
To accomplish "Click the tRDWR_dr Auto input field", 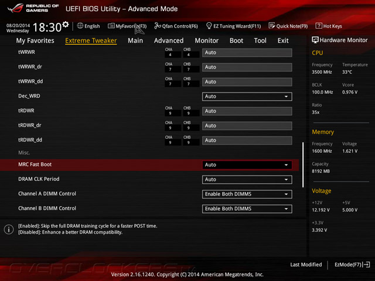I will tap(247, 126).
